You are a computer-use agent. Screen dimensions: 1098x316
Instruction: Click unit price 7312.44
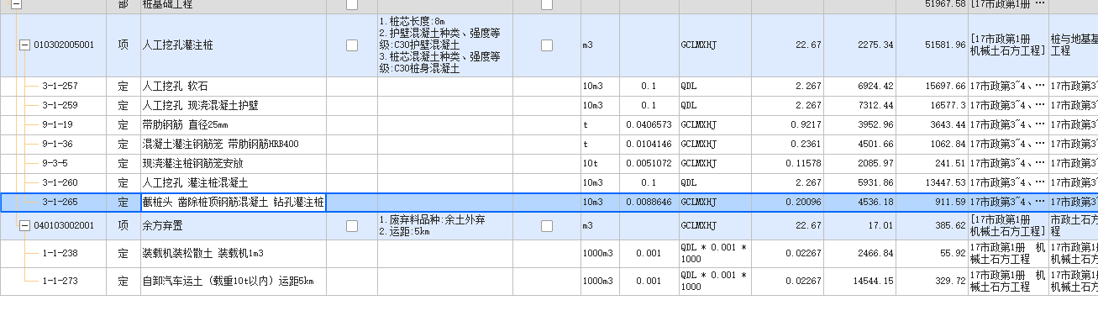point(876,106)
